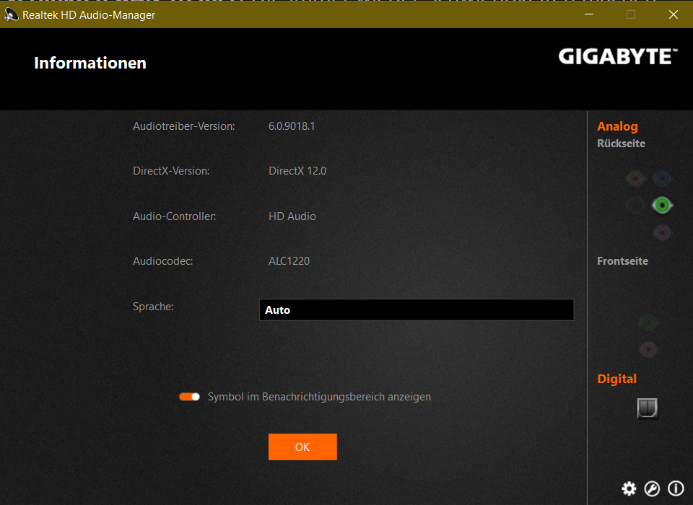Viewport: 693px width, 505px height.
Task: Minimize the Realtek HD Audio-Manager window
Action: pyautogui.click(x=589, y=14)
